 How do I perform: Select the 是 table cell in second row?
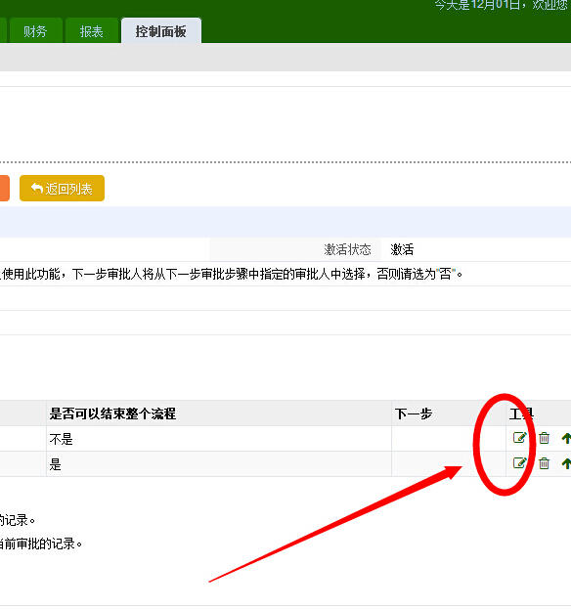(55, 464)
